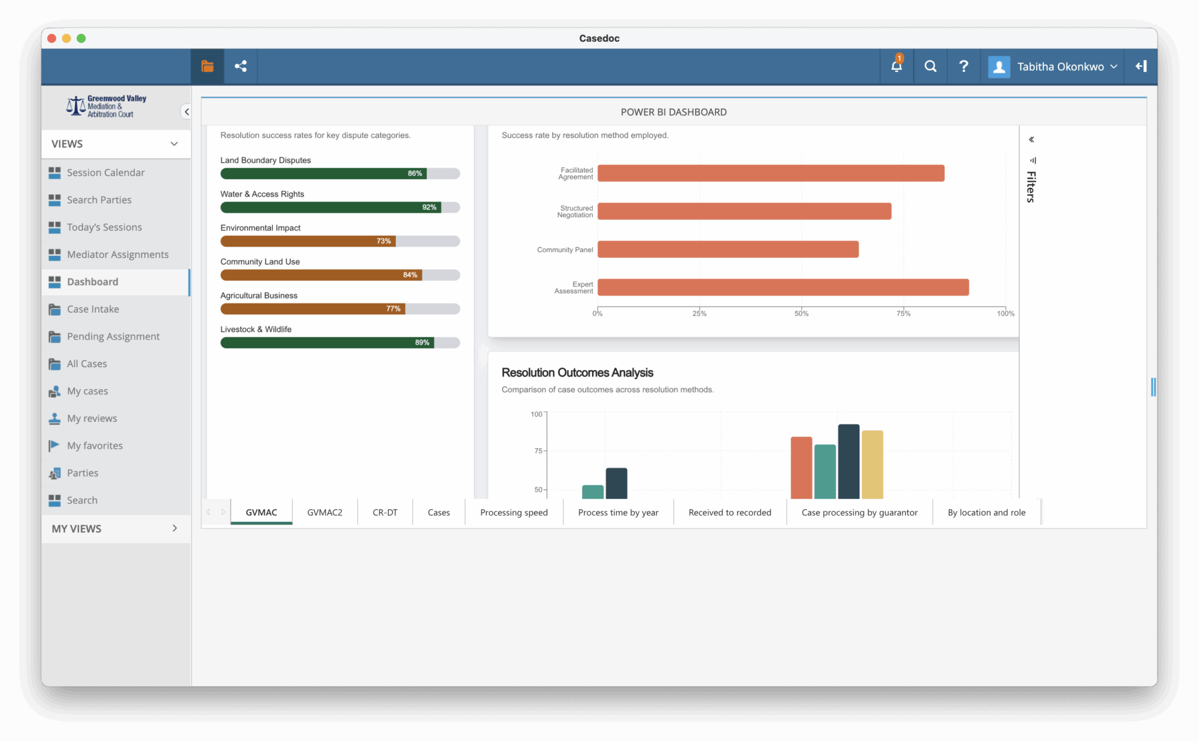Click the Dashboard grid icon
Screen dimensions: 1199x741
tap(55, 282)
